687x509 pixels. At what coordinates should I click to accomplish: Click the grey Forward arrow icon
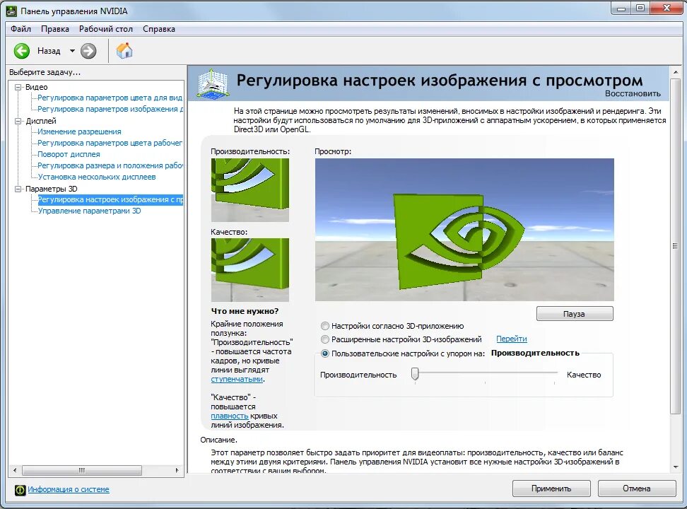coord(88,51)
